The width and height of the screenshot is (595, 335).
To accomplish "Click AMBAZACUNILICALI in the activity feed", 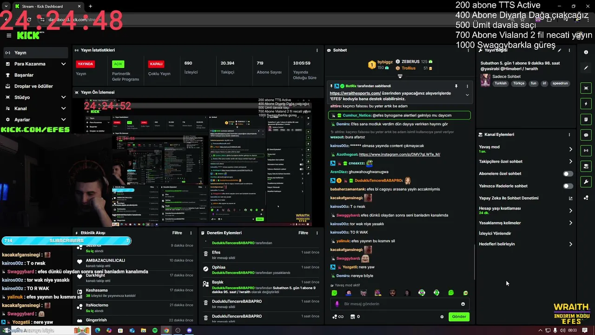I will click(106, 260).
